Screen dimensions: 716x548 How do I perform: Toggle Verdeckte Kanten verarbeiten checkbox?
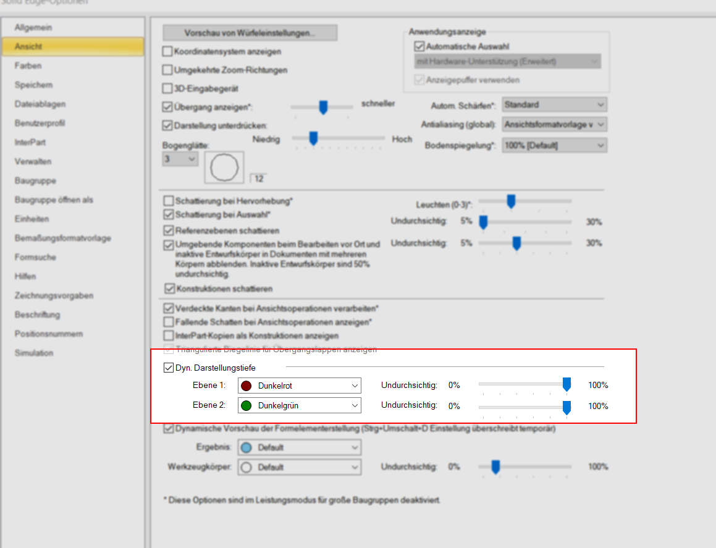169,308
